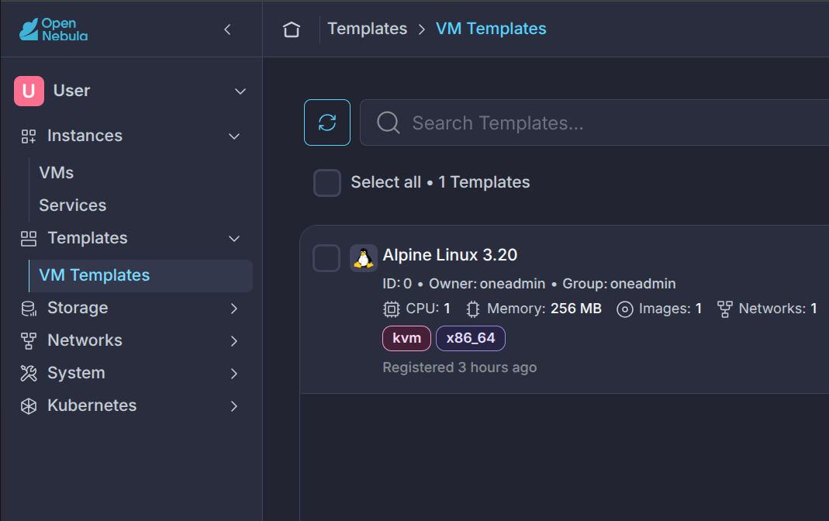Click the Instances grid icon
This screenshot has height=521, width=829.
point(29,136)
